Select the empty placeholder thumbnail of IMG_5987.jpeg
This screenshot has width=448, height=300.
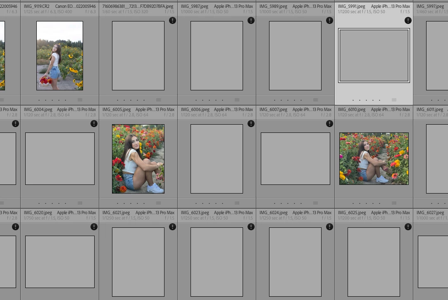coord(217,56)
